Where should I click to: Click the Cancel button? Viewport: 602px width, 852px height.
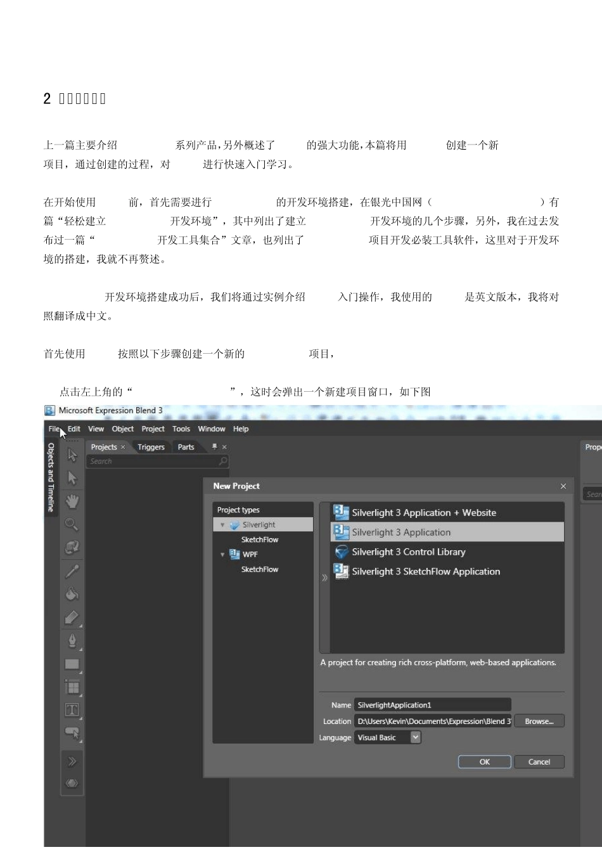pyautogui.click(x=539, y=762)
